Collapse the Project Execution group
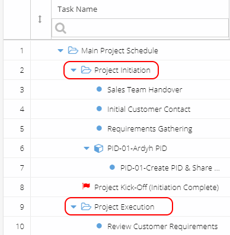Image resolution: width=230 pixels, height=235 pixels. 74,207
